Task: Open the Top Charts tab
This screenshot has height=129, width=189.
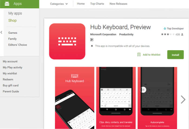Action: point(97,4)
